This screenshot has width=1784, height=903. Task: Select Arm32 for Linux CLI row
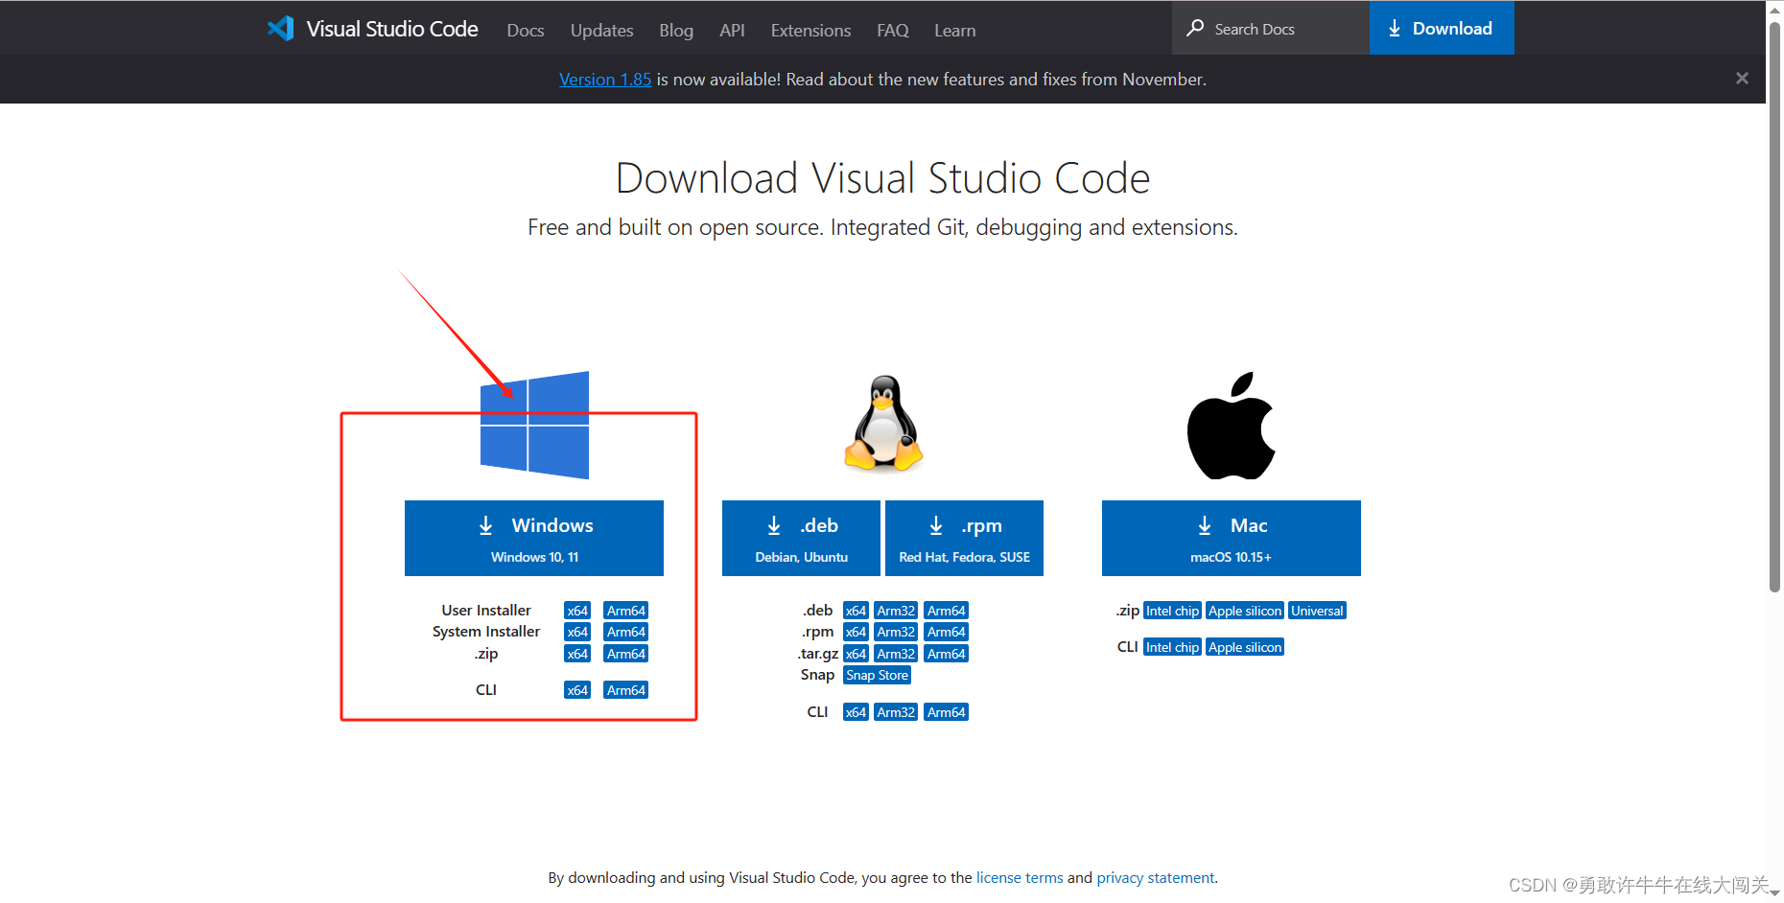896,712
